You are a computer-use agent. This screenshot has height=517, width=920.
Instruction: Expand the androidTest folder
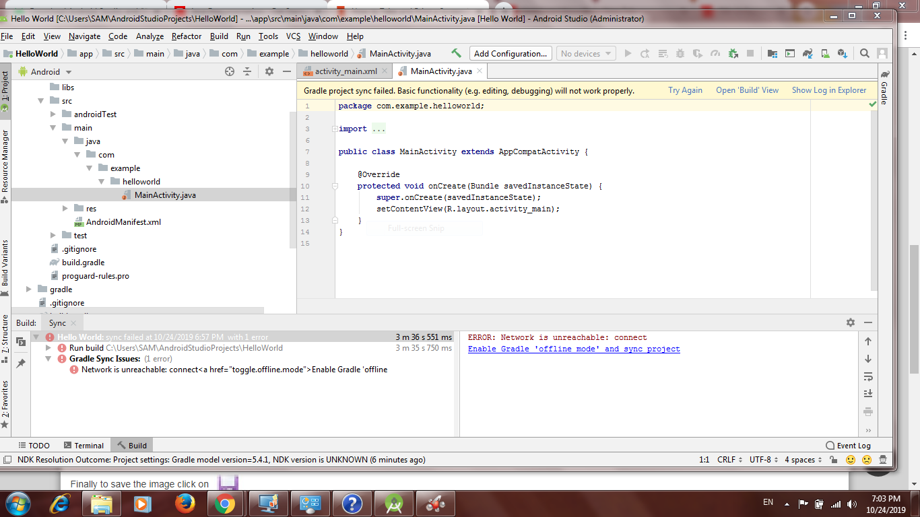54,114
